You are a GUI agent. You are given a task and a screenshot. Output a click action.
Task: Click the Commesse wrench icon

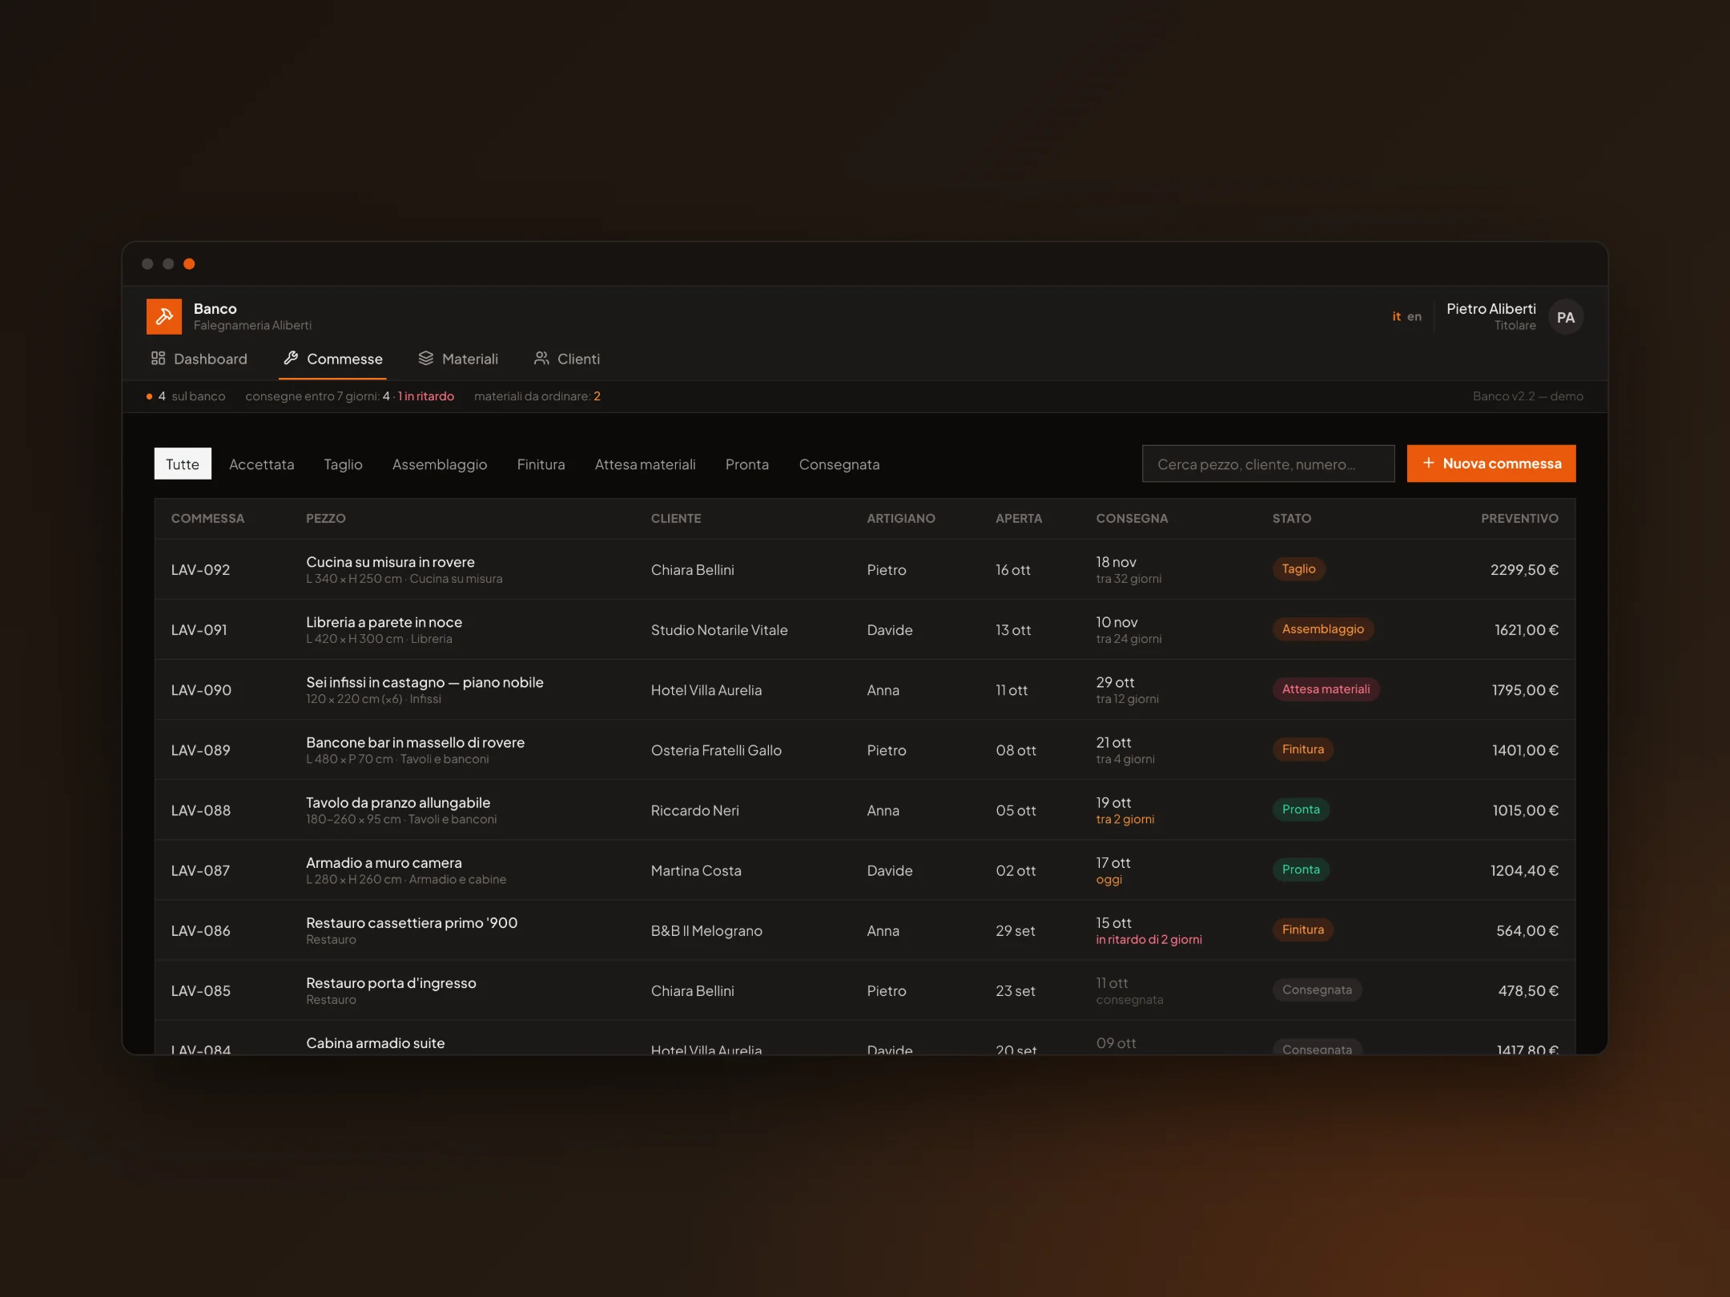point(292,358)
